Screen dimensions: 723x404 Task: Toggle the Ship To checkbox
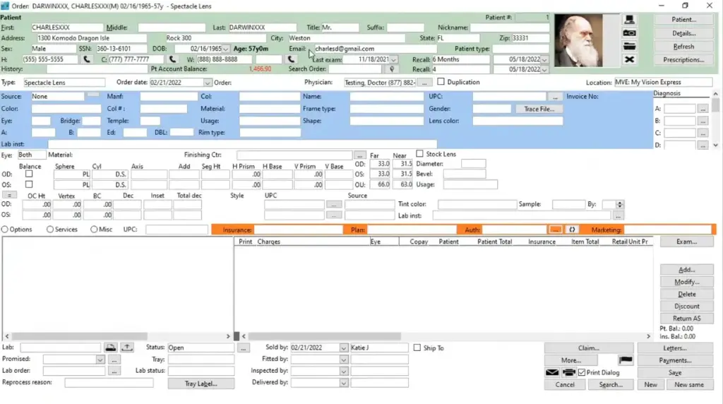417,347
